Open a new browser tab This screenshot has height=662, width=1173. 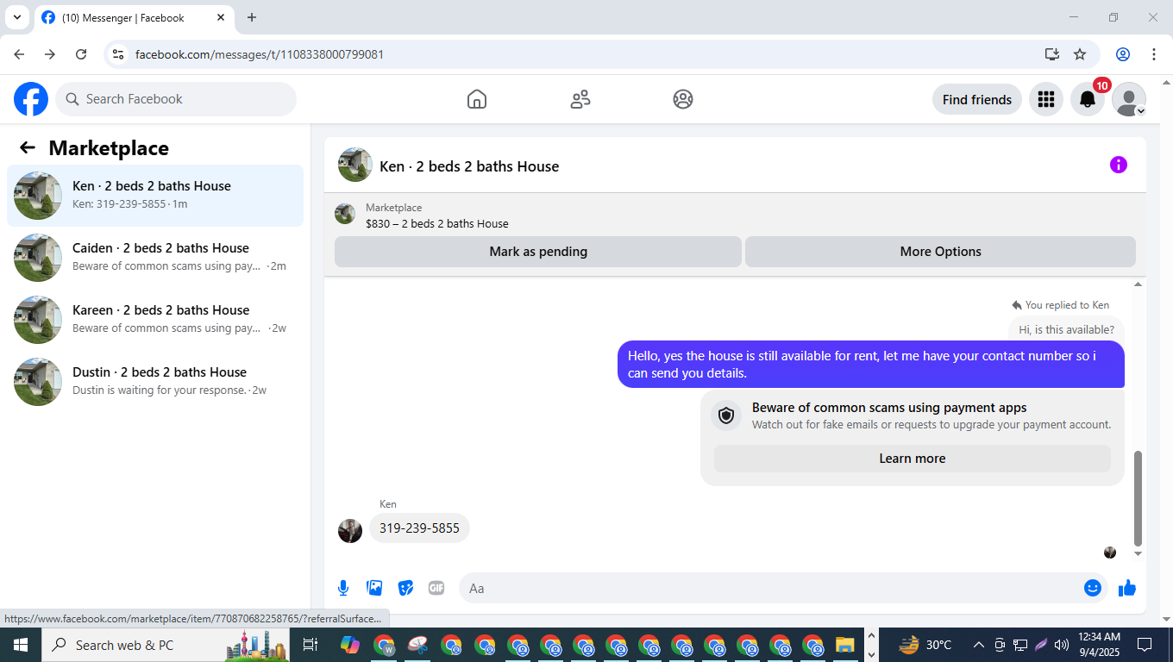coord(252,17)
